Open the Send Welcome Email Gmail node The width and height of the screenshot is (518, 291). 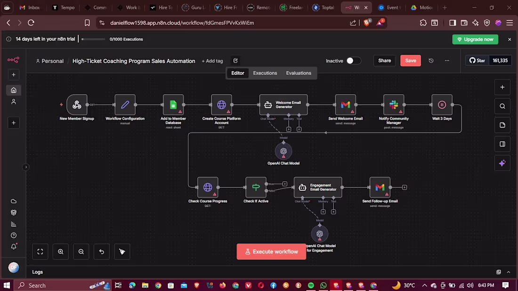tap(345, 105)
